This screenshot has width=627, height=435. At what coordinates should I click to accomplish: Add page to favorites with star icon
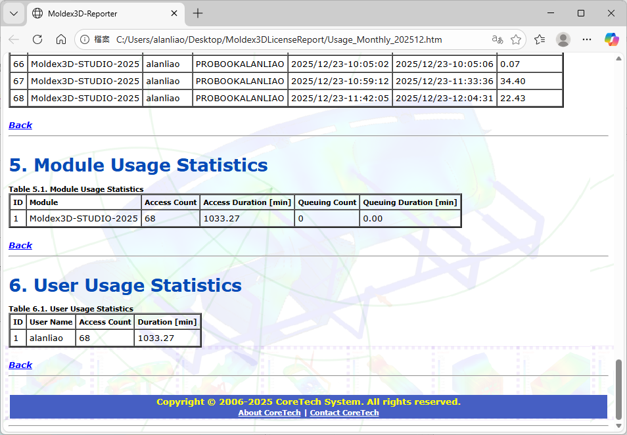[x=516, y=39]
